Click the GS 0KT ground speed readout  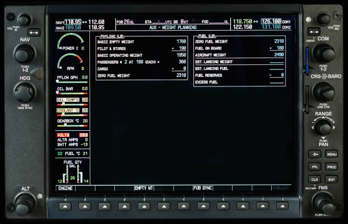(x=181, y=22)
